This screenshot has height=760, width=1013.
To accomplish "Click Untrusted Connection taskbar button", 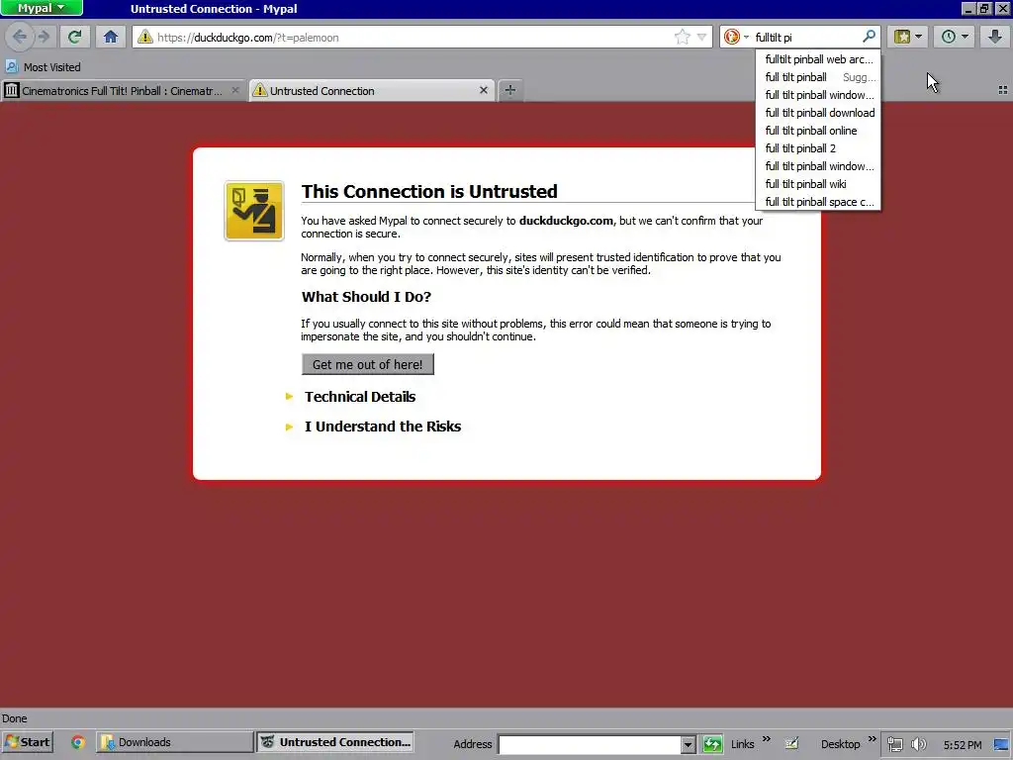I will tap(335, 742).
